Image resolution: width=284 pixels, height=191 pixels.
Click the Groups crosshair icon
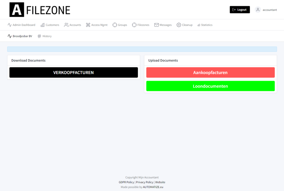[x=115, y=25]
